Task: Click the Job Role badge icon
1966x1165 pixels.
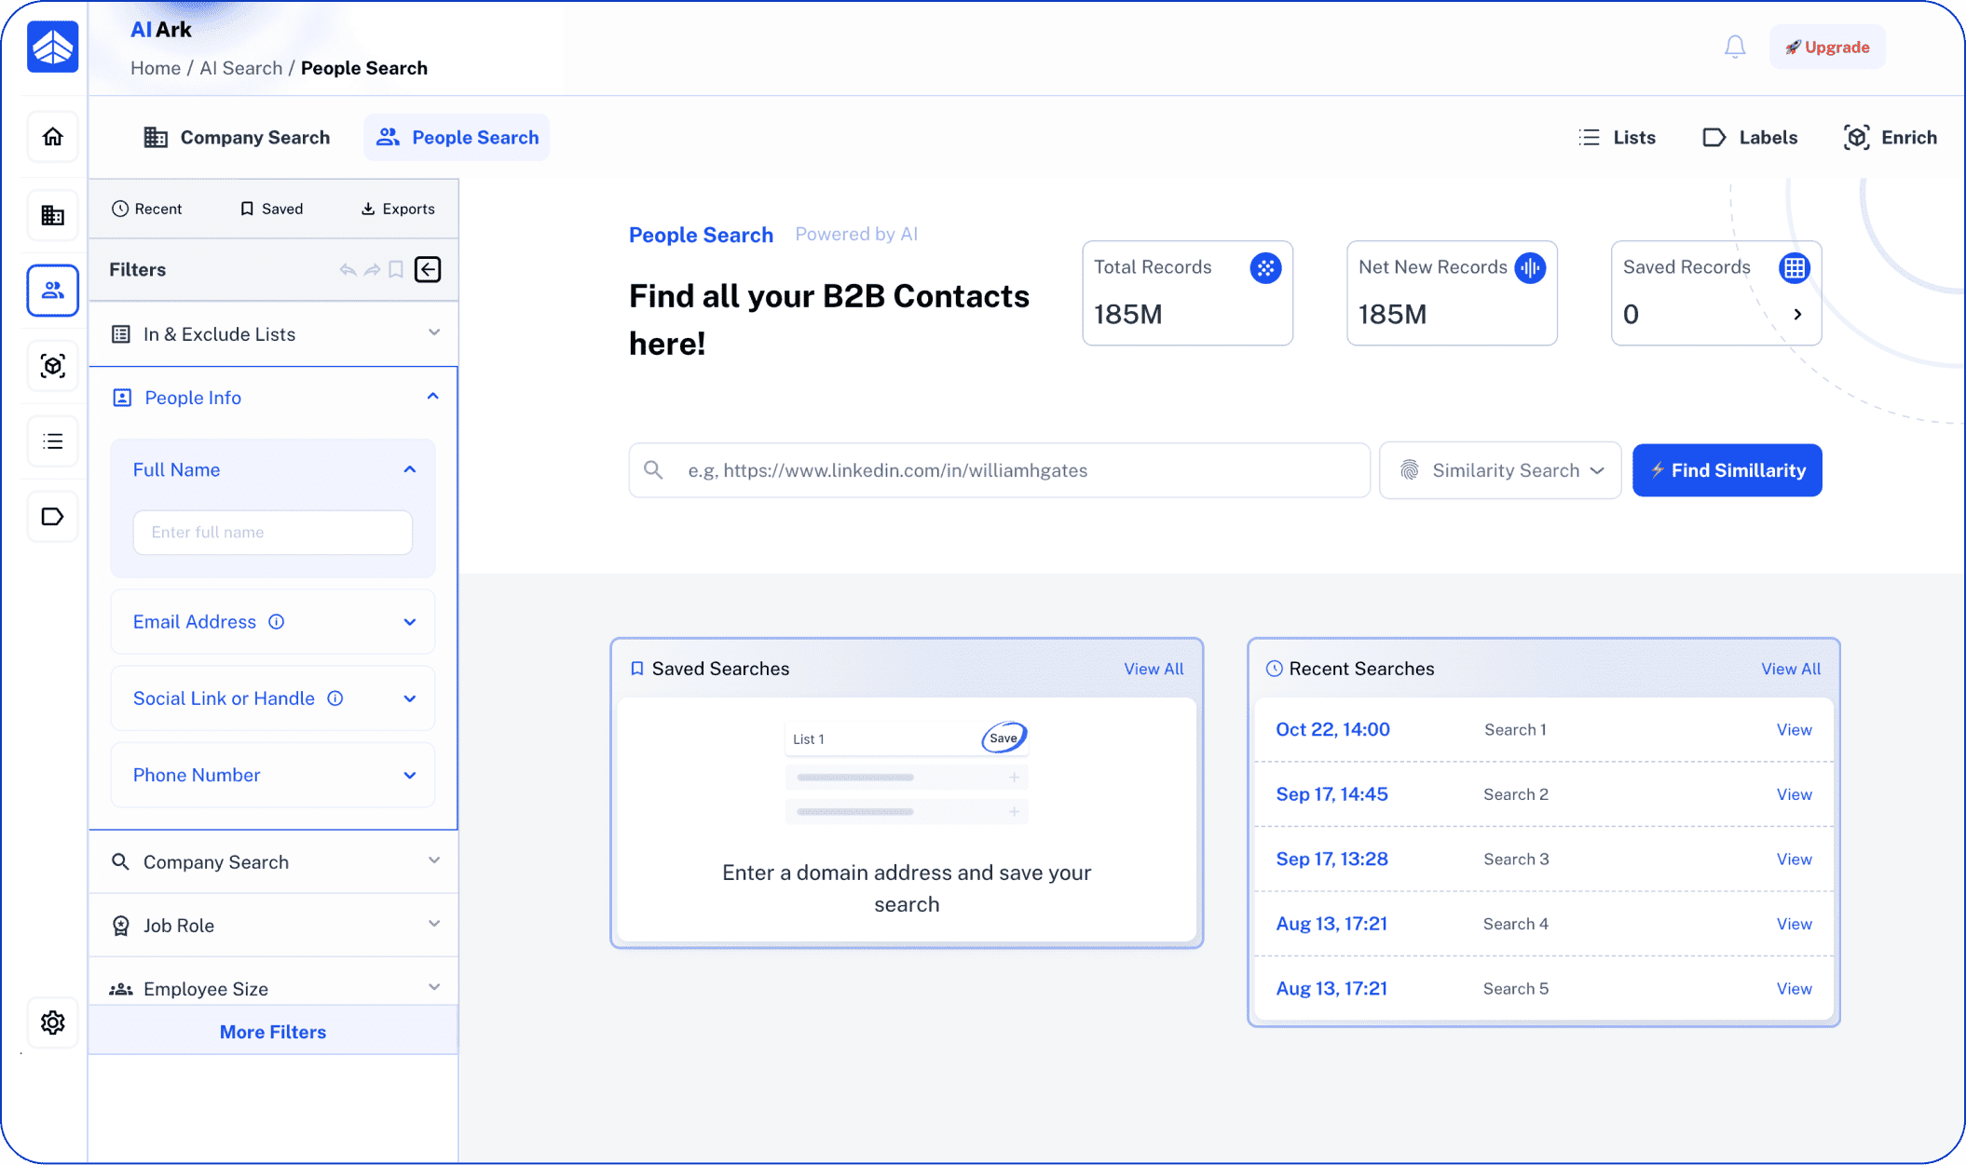Action: 121,926
